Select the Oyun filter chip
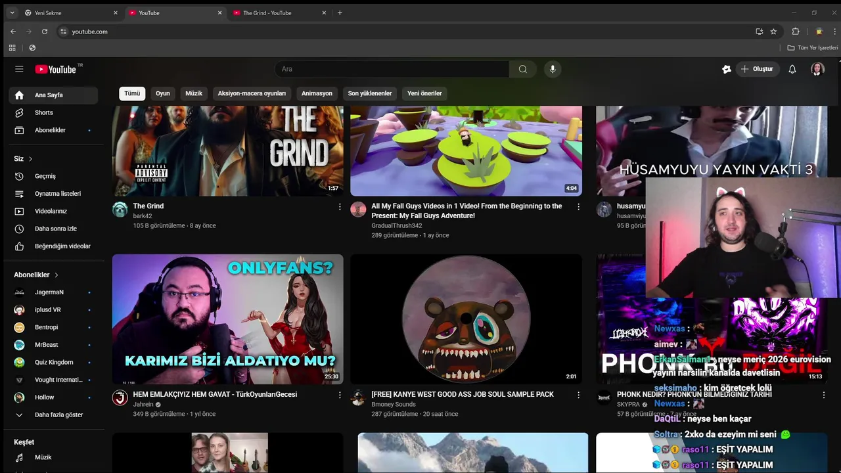 point(163,93)
